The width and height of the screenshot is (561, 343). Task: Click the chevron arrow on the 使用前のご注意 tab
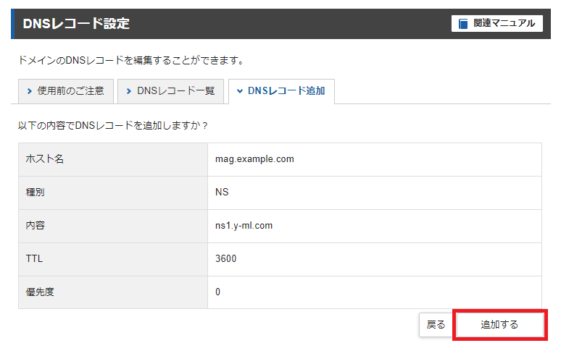click(29, 91)
